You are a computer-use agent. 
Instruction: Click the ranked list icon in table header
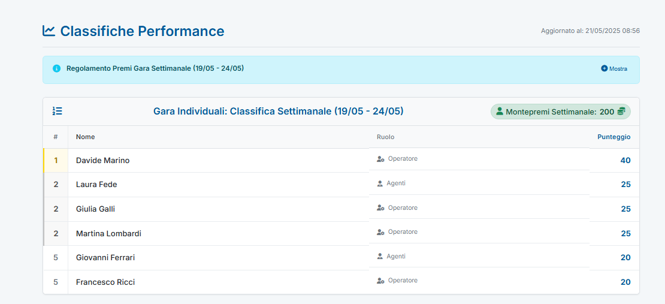[x=58, y=112]
